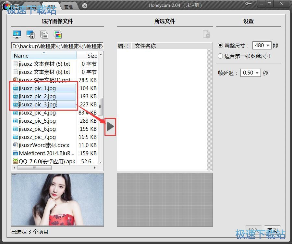The height and width of the screenshot is (244, 292).
Task: Add selected files with the right arrow button
Action: click(x=110, y=127)
